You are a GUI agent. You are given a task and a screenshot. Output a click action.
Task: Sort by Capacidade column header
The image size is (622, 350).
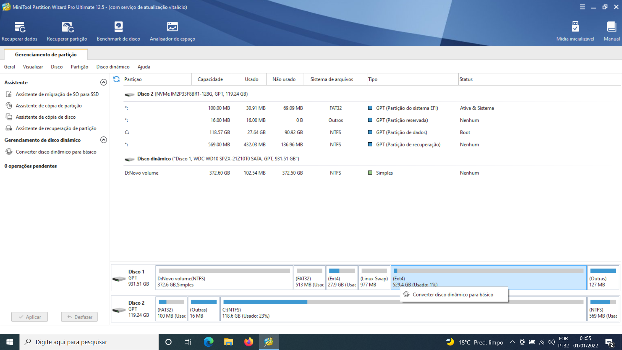(211, 79)
